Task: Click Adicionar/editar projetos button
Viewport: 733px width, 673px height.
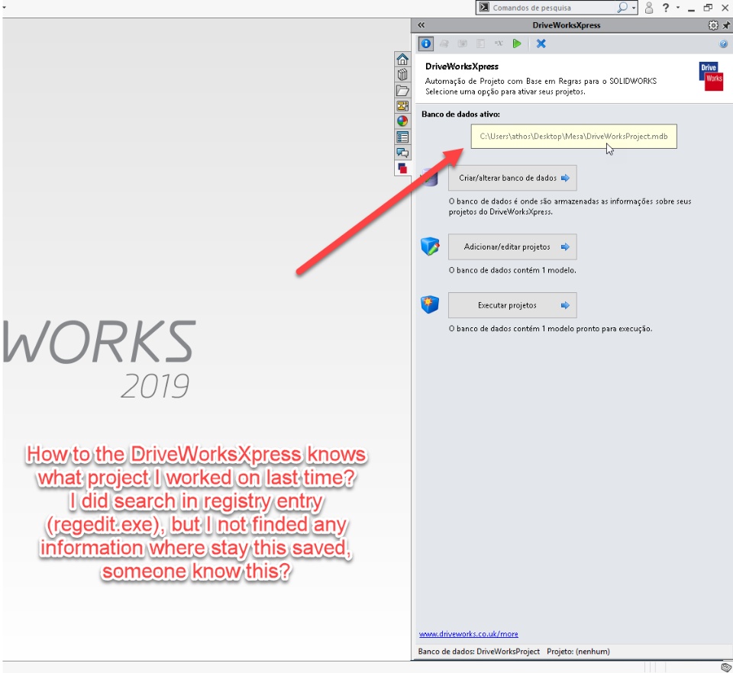Action: coord(512,246)
